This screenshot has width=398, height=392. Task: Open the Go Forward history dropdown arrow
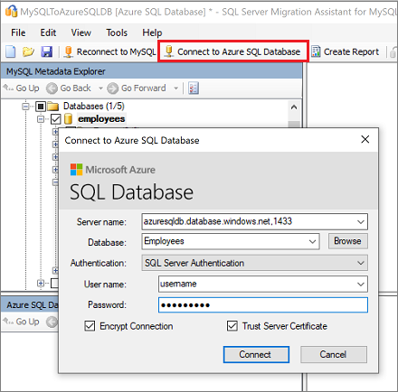point(175,89)
